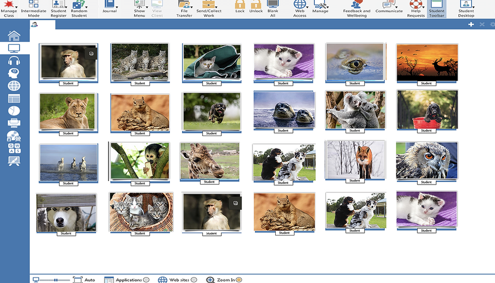
Task: Expand Web Access dropdown
Action: 307,7
